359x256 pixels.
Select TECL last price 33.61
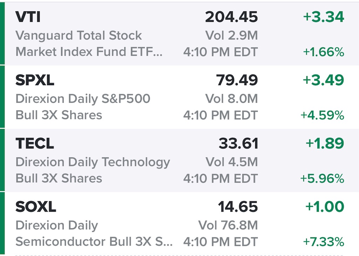pyautogui.click(x=238, y=143)
